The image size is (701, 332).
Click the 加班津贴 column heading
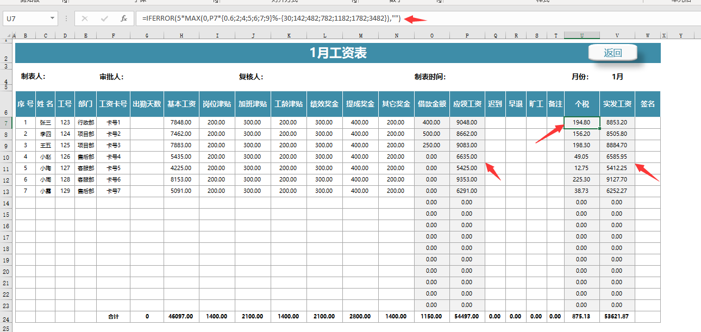253,104
